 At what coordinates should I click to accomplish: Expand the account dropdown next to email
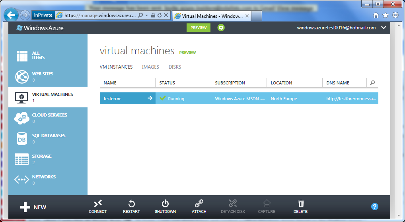[x=384, y=28]
